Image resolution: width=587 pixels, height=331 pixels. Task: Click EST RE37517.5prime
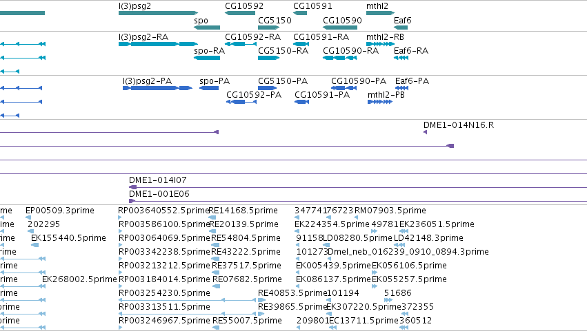(246, 266)
